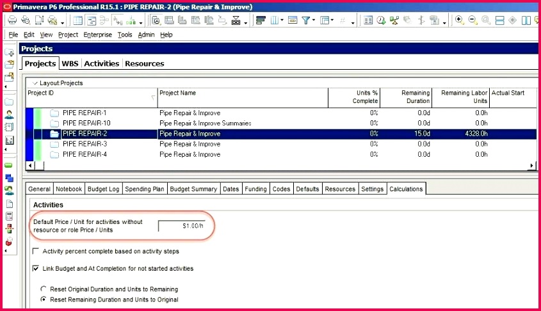Viewport: 541px width, 311px height.
Task: Click the Default Price / Unit field
Action: pos(182,226)
